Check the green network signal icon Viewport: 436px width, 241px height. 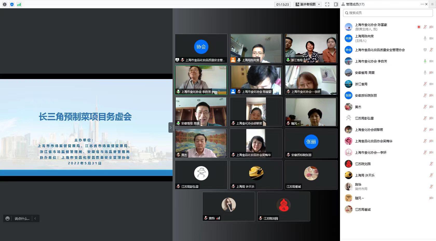click(x=19, y=4)
